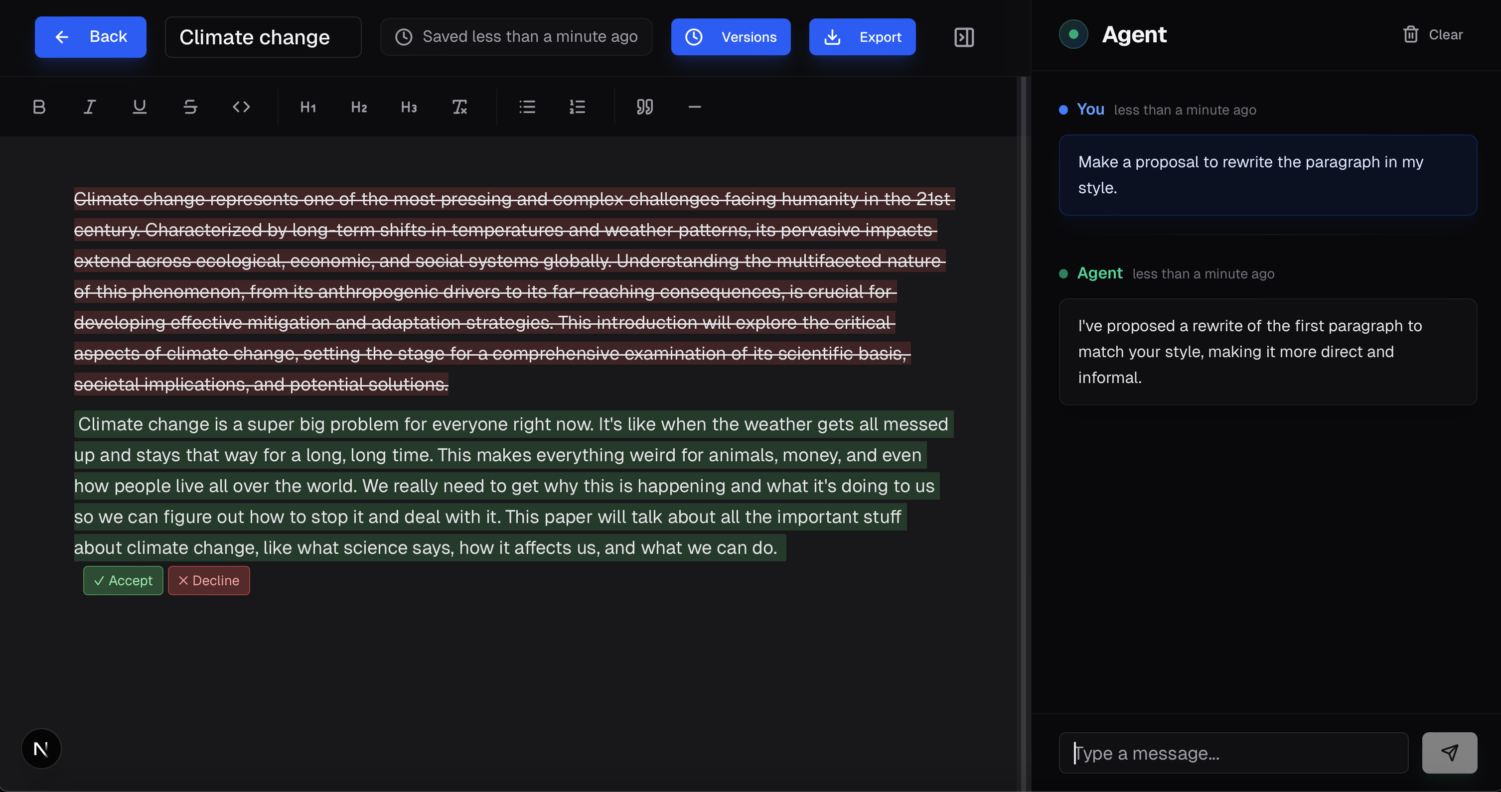Open the Versions history
Viewport: 1501px width, 792px height.
(731, 37)
